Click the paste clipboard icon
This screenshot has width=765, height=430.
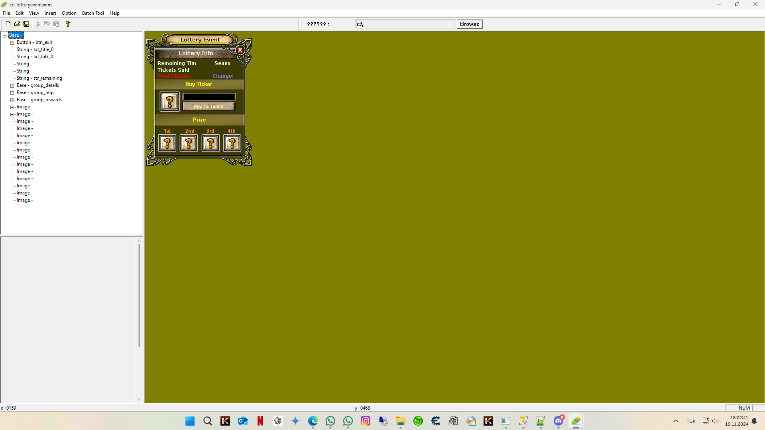pos(56,24)
